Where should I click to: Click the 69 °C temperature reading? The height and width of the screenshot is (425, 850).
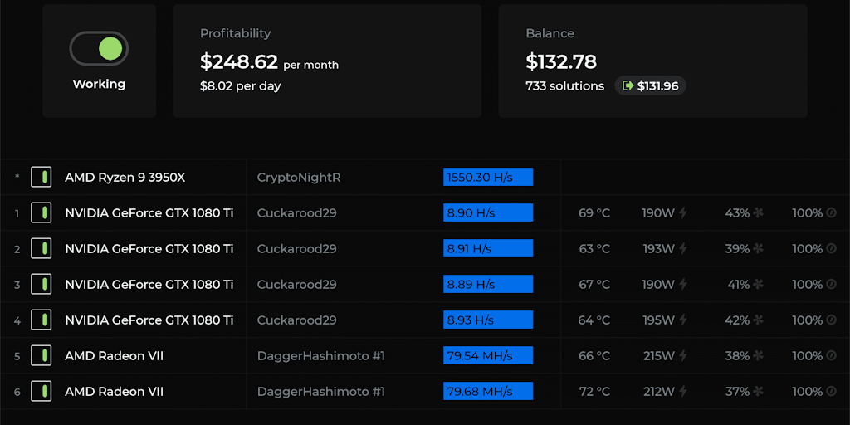tap(594, 213)
